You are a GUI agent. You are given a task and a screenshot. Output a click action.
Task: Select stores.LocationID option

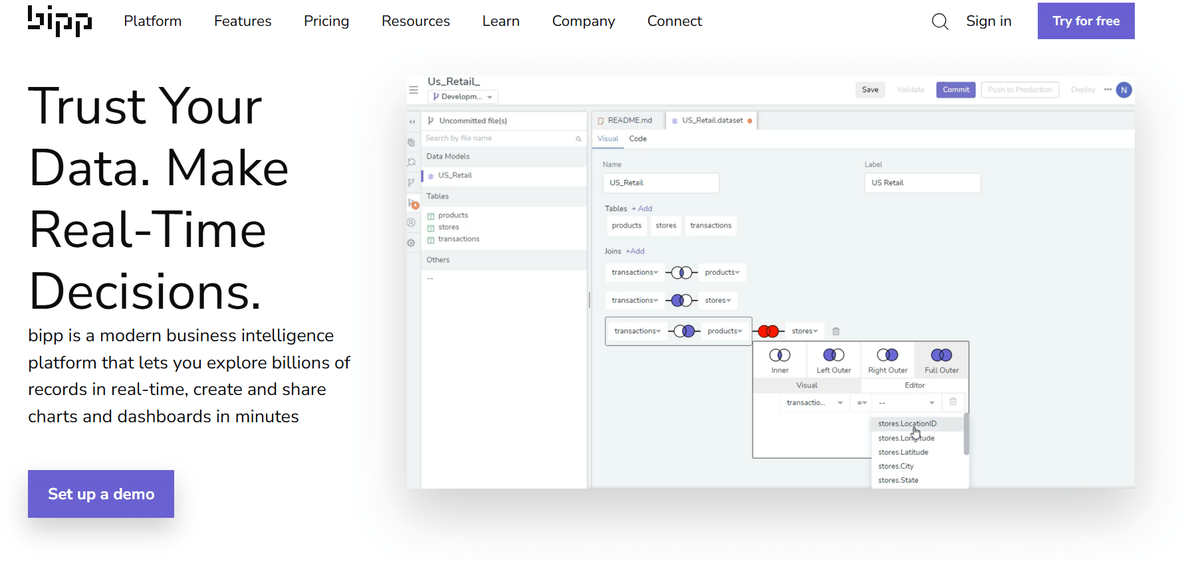point(917,424)
